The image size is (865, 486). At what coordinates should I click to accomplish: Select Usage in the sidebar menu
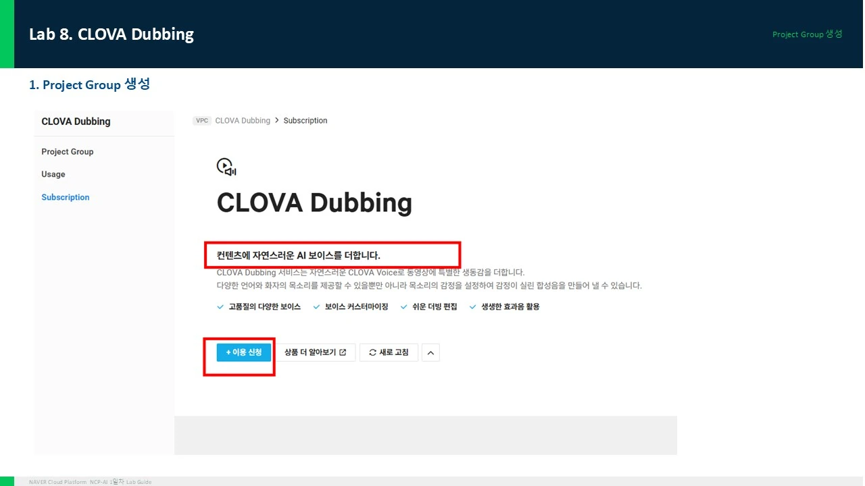pos(53,174)
